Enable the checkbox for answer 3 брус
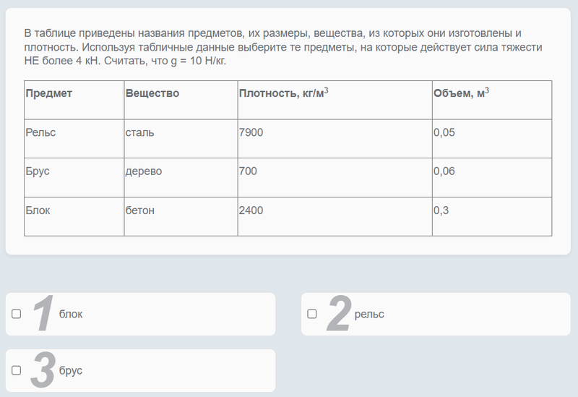The height and width of the screenshot is (397, 578). (x=17, y=370)
